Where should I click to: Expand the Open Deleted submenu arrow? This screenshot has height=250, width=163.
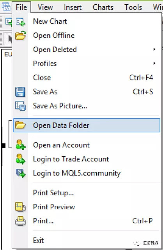(154, 49)
